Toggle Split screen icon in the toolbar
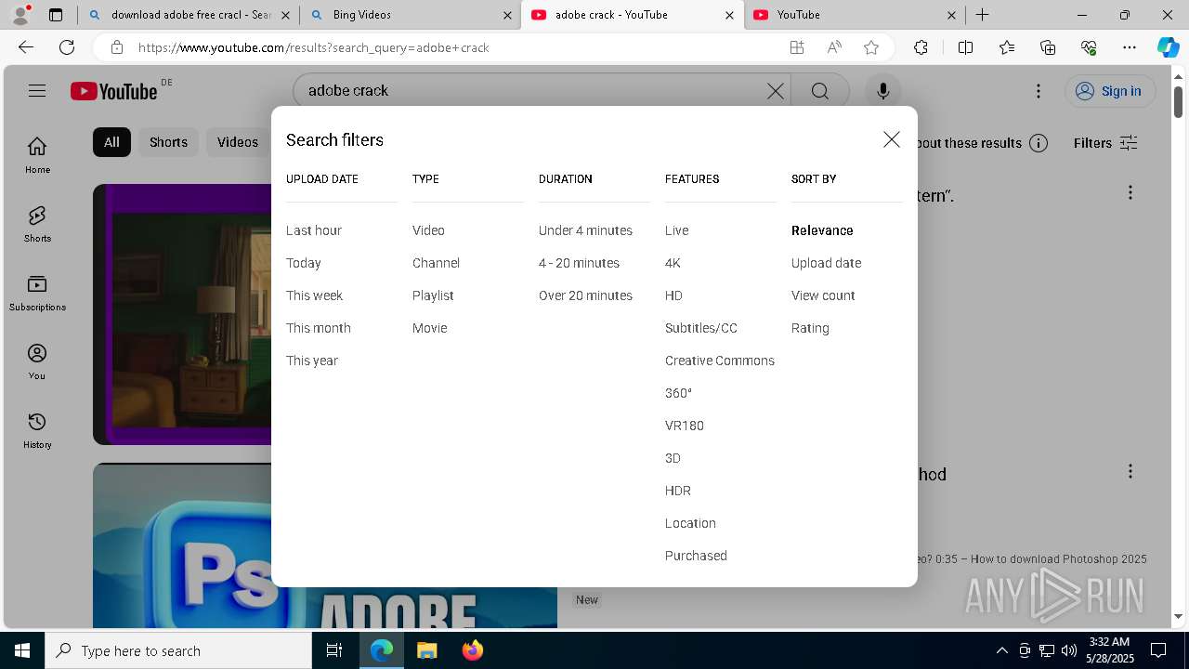 click(x=965, y=47)
